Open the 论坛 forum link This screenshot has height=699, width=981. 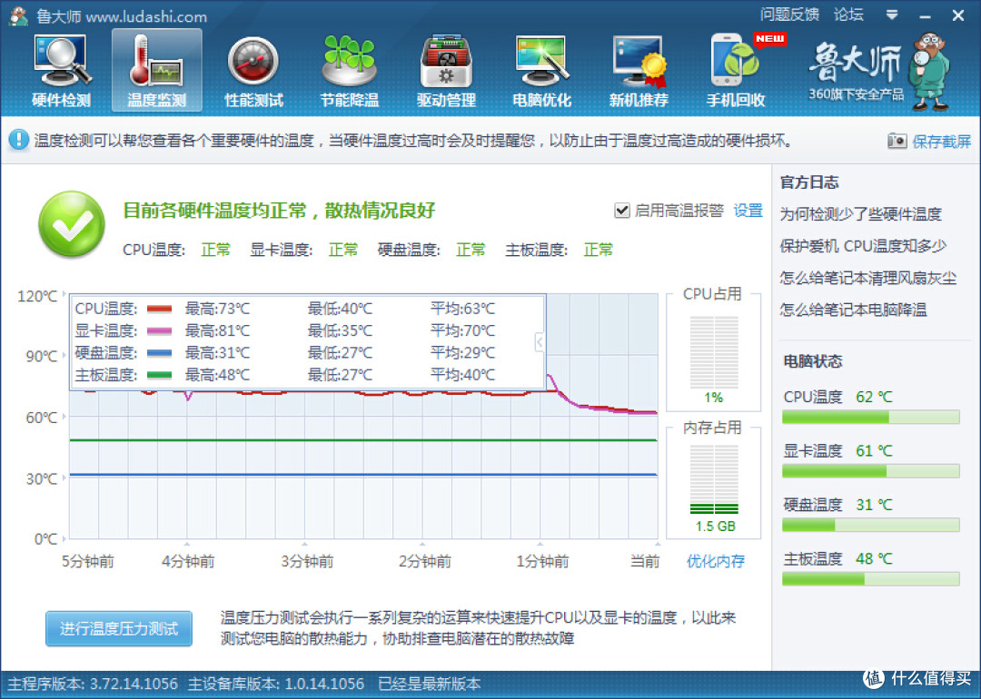[x=848, y=15]
